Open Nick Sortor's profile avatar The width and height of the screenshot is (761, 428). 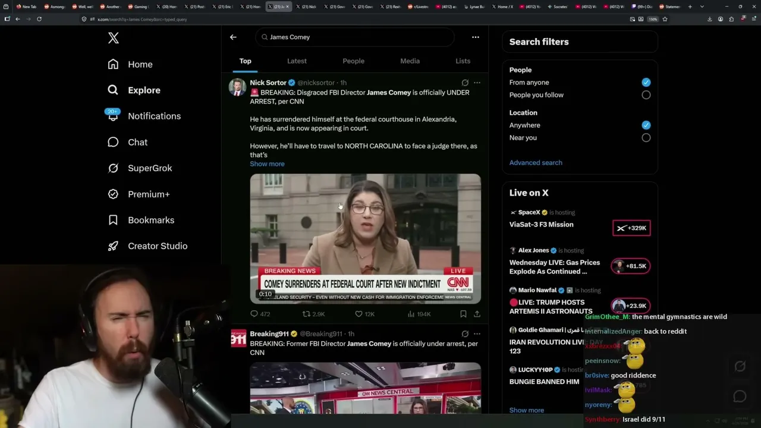coord(238,87)
